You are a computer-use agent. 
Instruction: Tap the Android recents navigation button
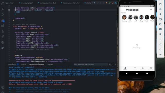coord(147,73)
